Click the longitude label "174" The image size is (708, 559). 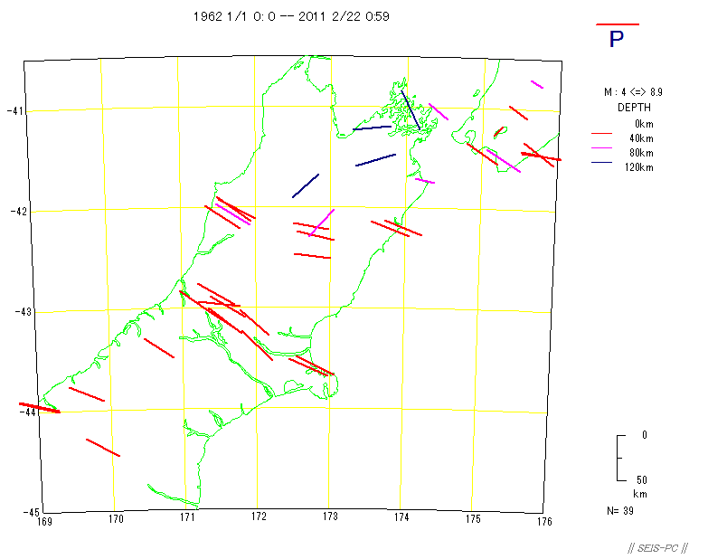(x=401, y=517)
